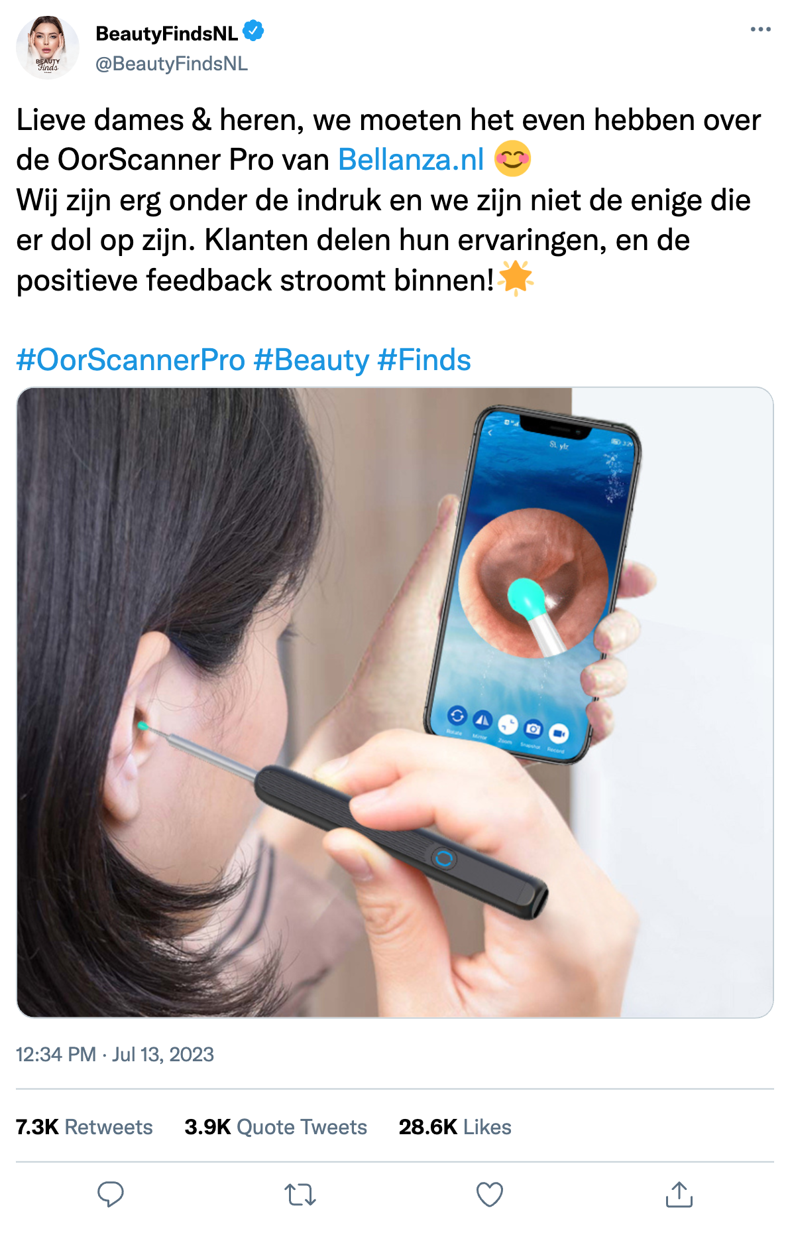790x1243 pixels.
Task: Click the smiling face emoji in tweet
Action: tap(512, 159)
